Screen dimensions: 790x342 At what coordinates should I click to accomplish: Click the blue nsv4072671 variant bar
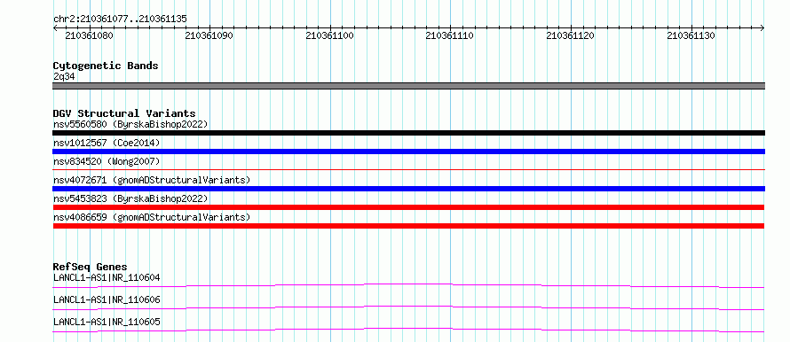click(x=408, y=189)
